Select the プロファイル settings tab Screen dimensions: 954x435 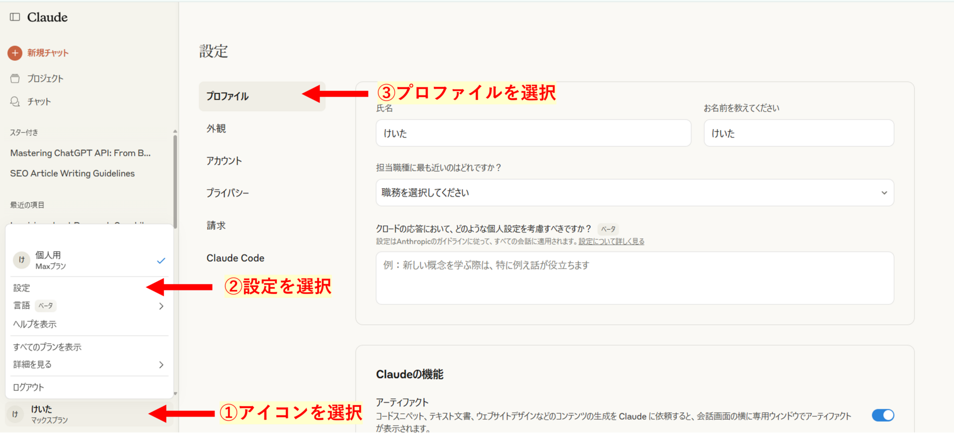(262, 96)
